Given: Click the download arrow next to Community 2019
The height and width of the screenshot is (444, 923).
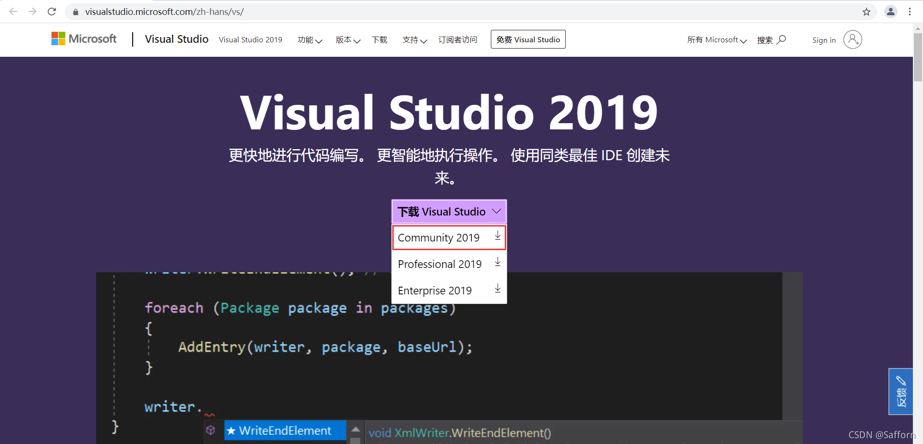Looking at the screenshot, I should tap(498, 236).
